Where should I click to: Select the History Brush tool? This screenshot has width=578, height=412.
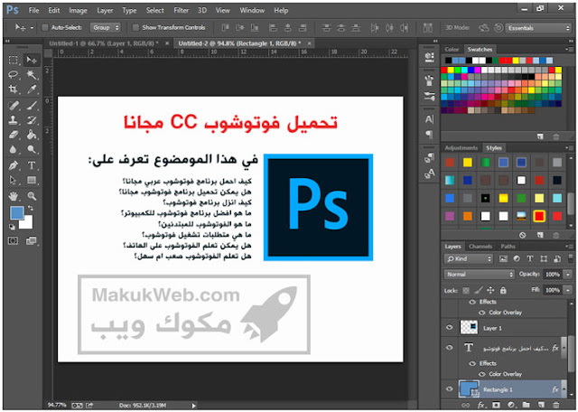pos(32,120)
